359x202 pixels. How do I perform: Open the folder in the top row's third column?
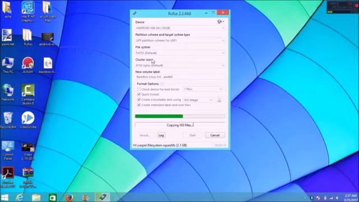pos(48,11)
